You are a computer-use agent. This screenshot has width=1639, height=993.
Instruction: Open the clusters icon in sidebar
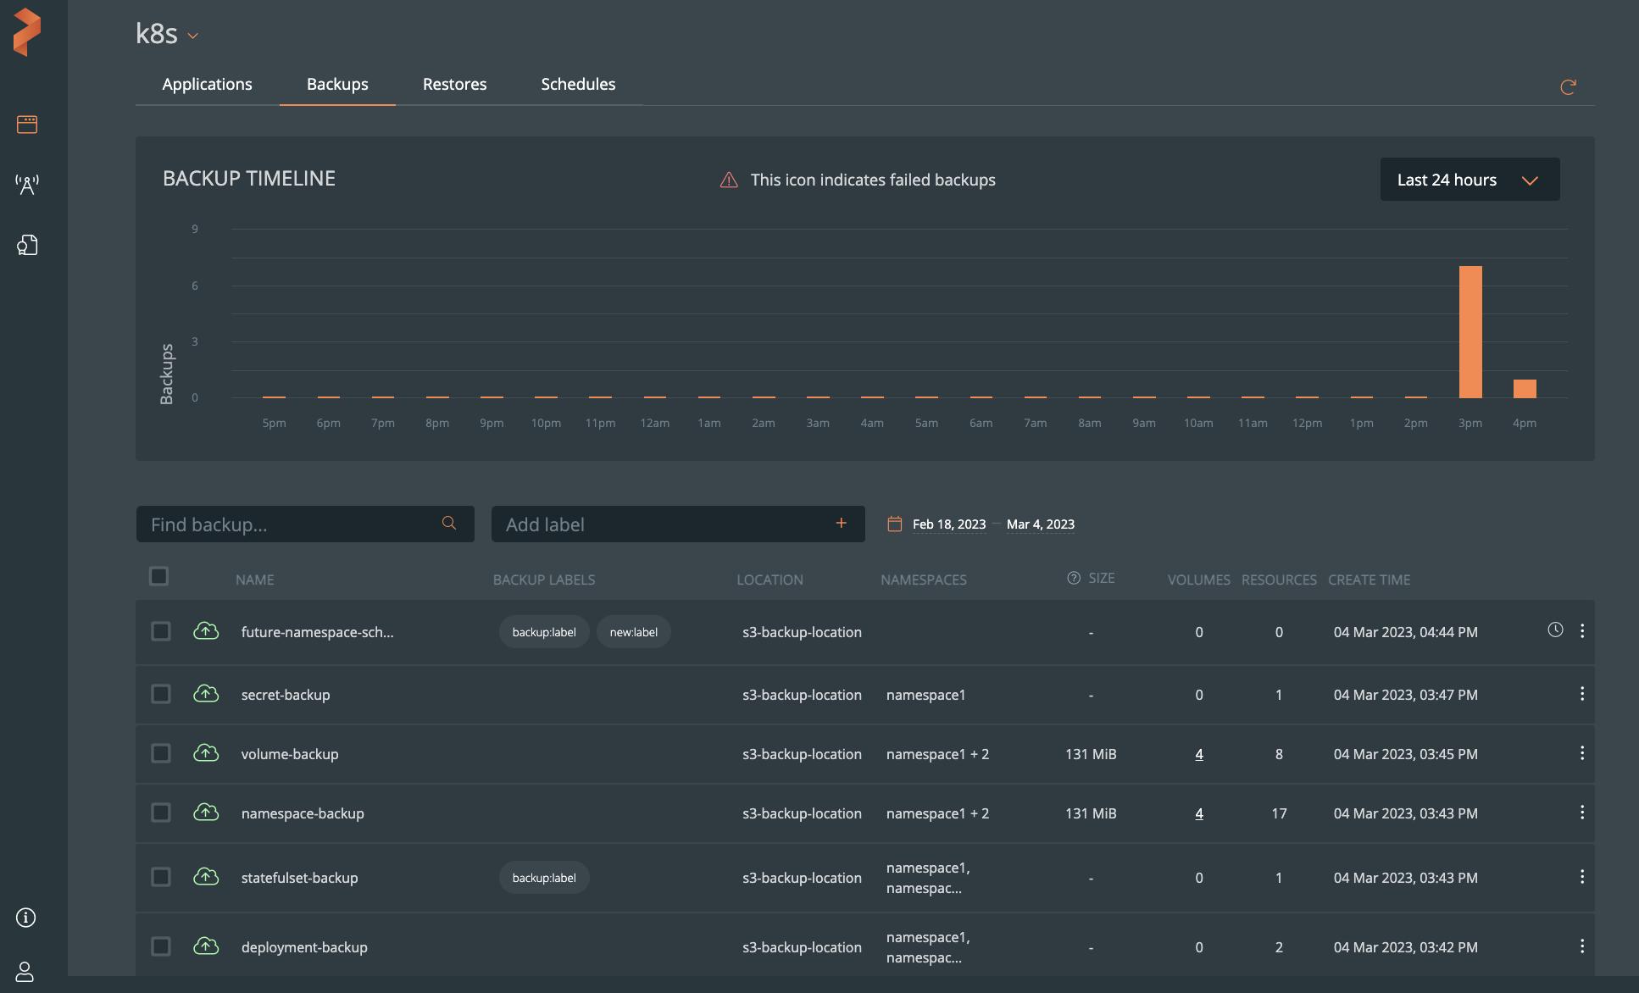(x=27, y=125)
